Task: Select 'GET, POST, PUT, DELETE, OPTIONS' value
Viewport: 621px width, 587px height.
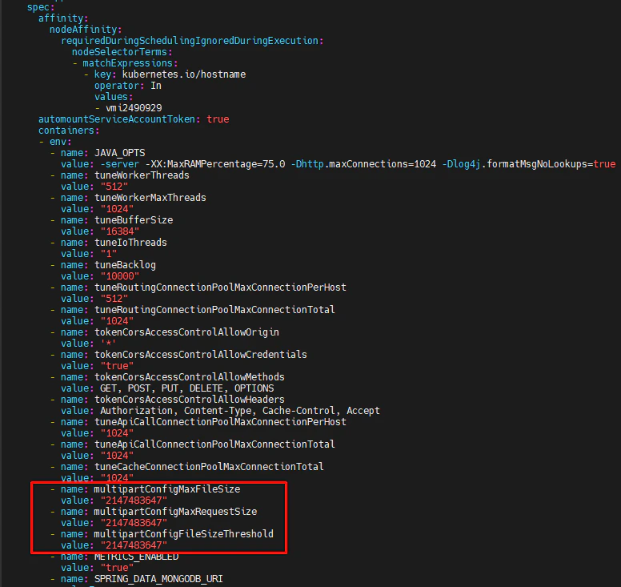Action: pos(187,388)
